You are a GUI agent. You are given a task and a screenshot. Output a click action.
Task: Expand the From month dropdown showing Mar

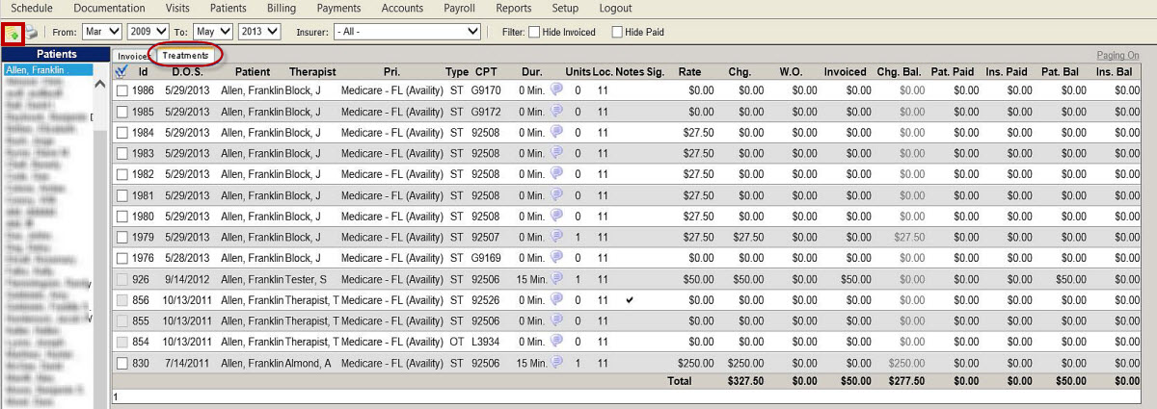pos(102,32)
